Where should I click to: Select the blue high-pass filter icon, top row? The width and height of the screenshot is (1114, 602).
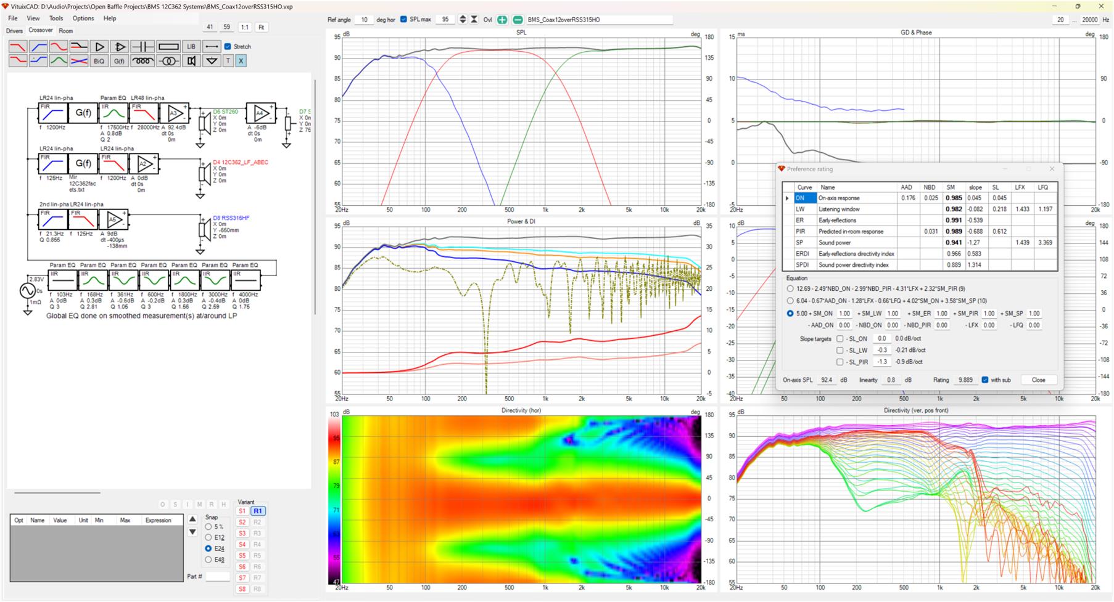38,47
